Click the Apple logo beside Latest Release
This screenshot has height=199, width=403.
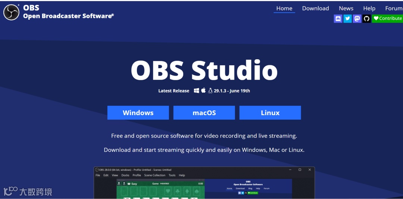[203, 91]
